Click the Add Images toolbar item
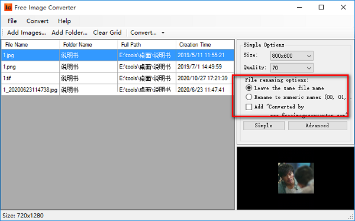 (27, 32)
